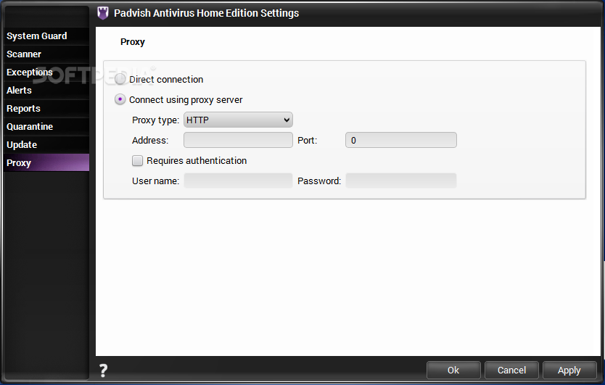
Task: Click the window title 'Padvish Antivirus Home Edition Settings'
Action: [207, 13]
